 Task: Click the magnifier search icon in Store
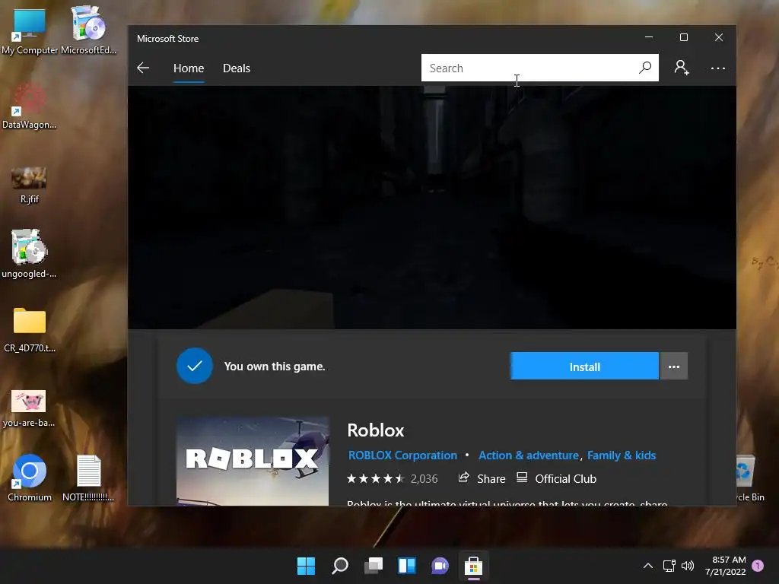click(645, 68)
